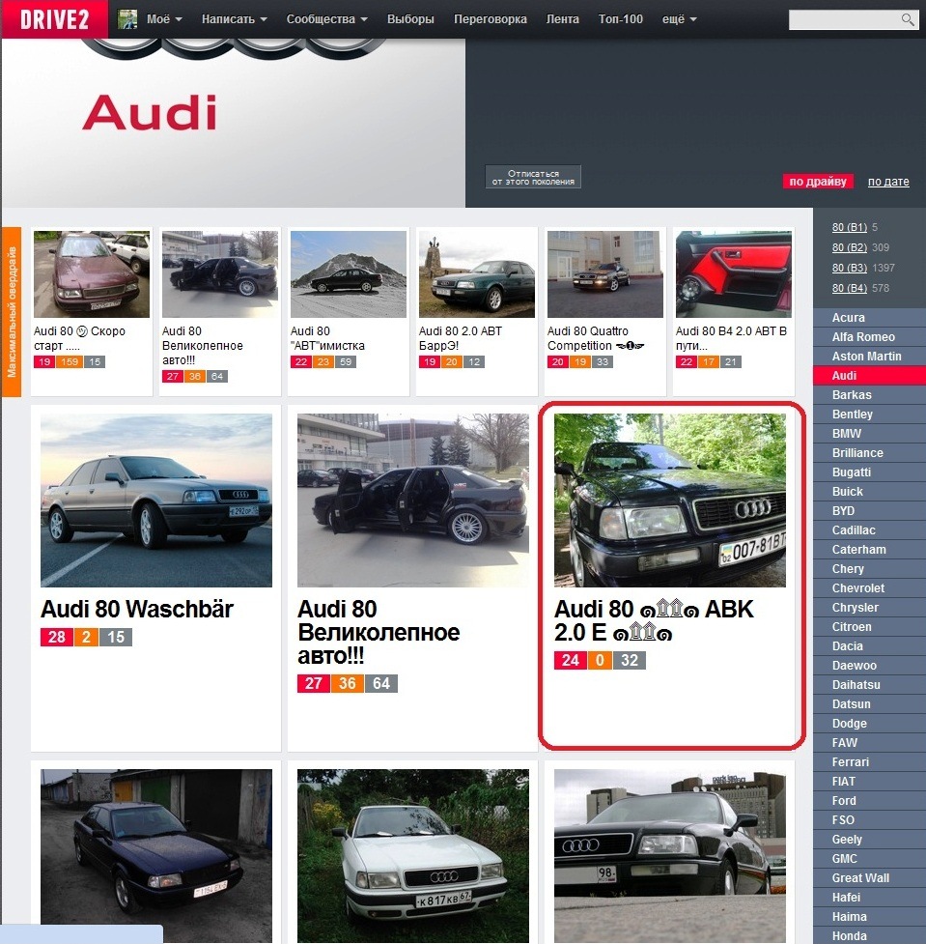
Task: Select Chevrolet in the brand list
Action: pos(869,588)
